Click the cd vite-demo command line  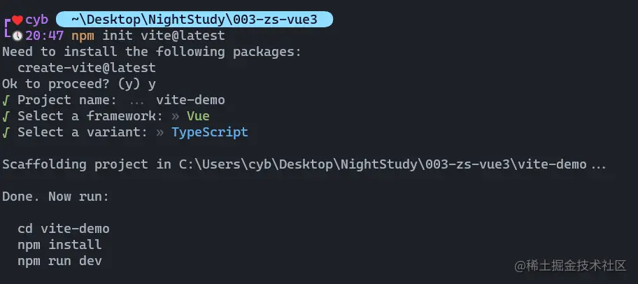pos(64,229)
